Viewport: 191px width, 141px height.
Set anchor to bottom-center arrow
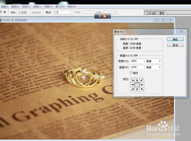click(x=137, y=89)
